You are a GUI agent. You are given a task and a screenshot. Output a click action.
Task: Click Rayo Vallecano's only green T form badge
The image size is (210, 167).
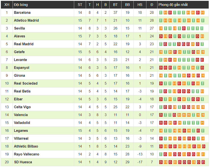[x=161, y=154]
